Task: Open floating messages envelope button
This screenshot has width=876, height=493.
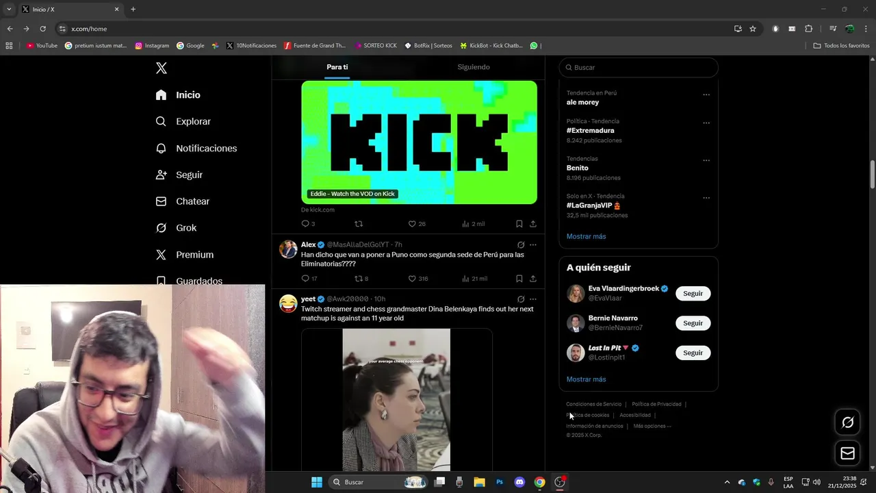Action: [x=847, y=453]
